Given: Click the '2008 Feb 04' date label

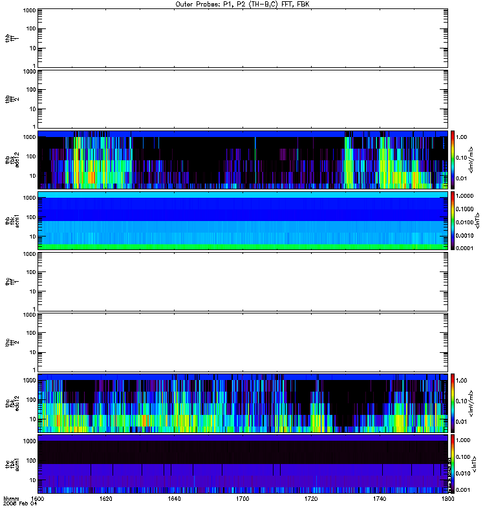Looking at the screenshot, I should (x=20, y=503).
